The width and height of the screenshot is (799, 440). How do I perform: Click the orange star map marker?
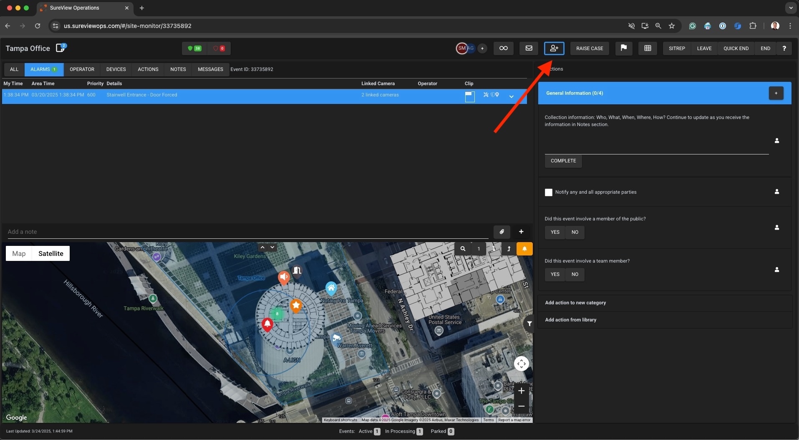[296, 306]
